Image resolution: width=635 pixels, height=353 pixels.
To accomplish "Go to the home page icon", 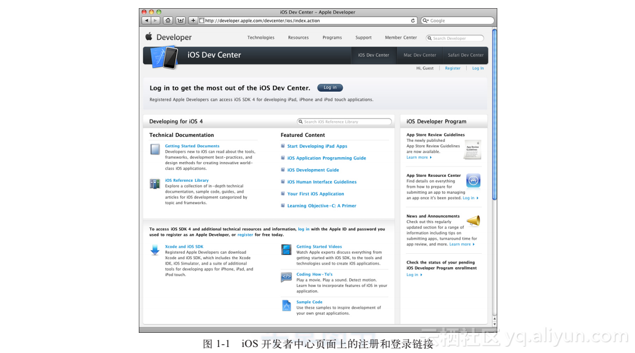I will click(168, 20).
